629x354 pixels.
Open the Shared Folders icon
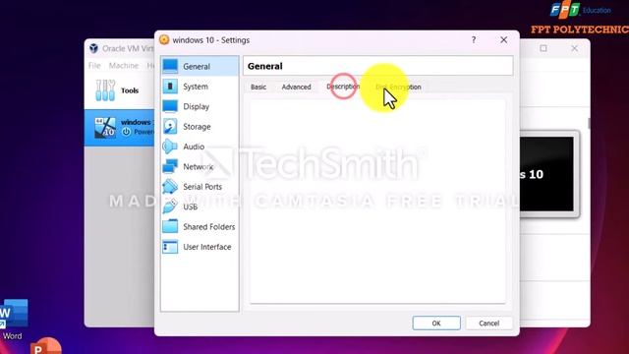pos(170,227)
